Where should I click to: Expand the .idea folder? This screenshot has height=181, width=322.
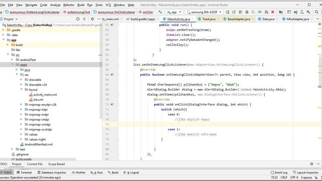click(x=4, y=35)
